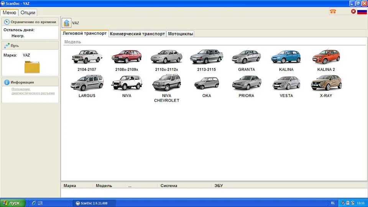Click the blue info icon near Информация
The width and height of the screenshot is (368, 207).
(7, 82)
